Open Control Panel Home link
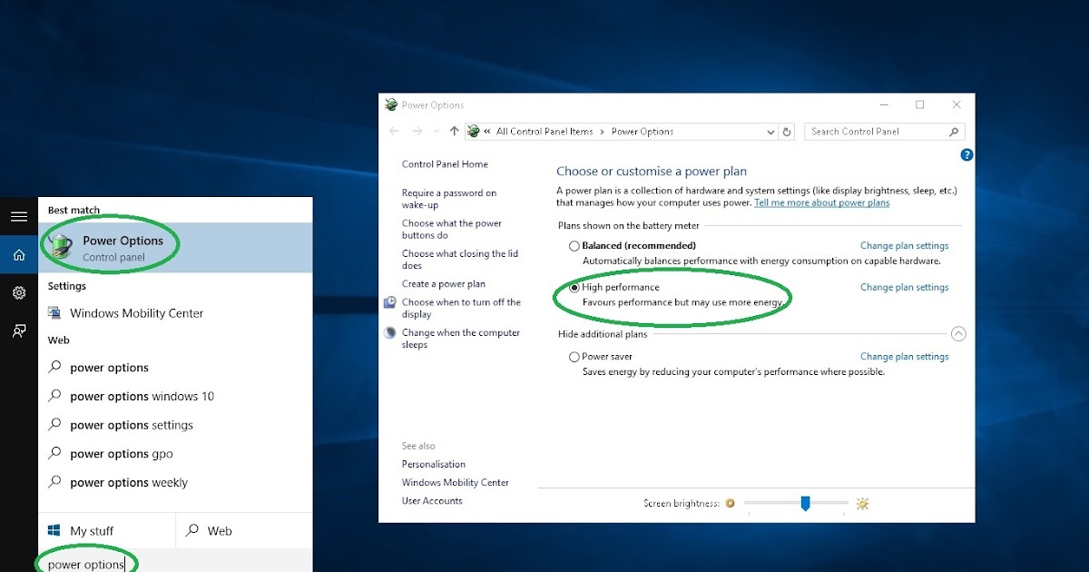The image size is (1089, 572). coord(445,164)
